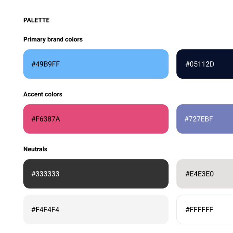Choose the #E4E3E0 light gray neutral swatch

coord(205,174)
